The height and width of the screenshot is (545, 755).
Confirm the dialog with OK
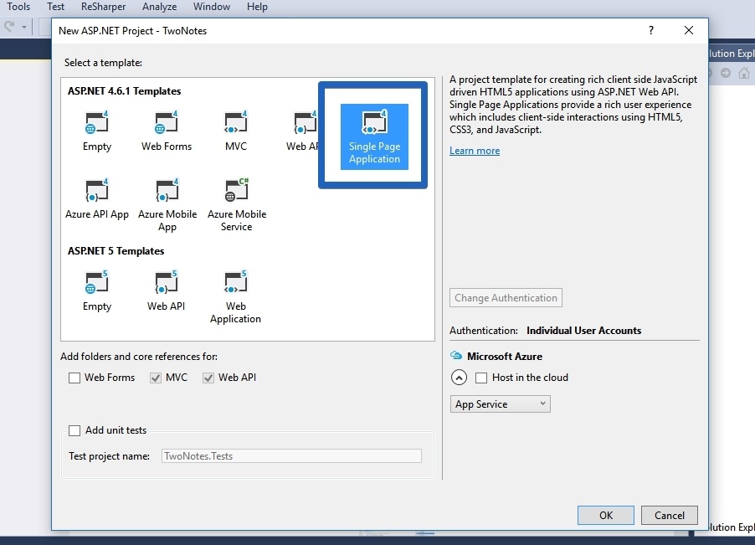coord(606,515)
